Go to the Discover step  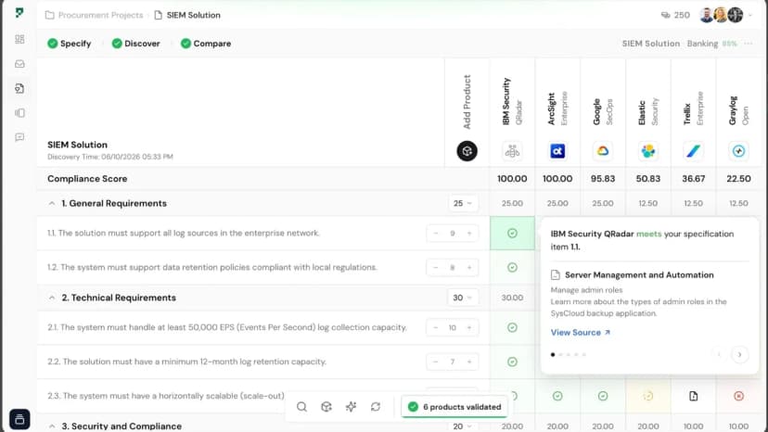tap(135, 44)
